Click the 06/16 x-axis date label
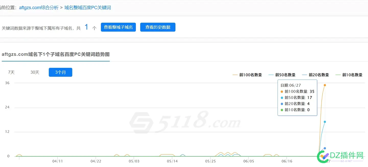 click(x=287, y=161)
